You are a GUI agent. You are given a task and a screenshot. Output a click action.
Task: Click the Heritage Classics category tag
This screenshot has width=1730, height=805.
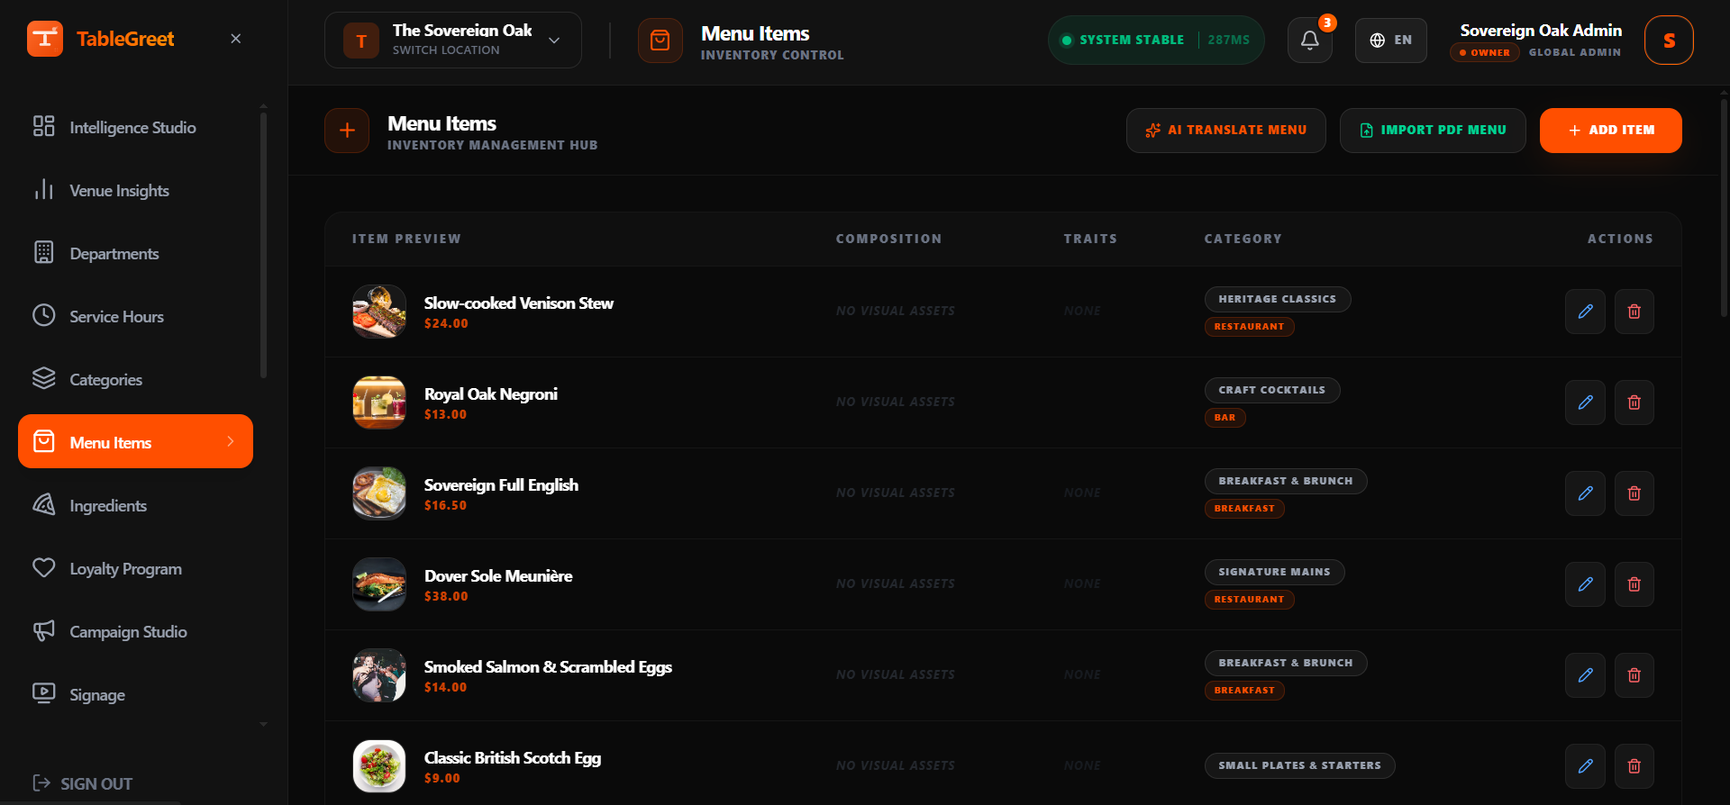[x=1278, y=299]
